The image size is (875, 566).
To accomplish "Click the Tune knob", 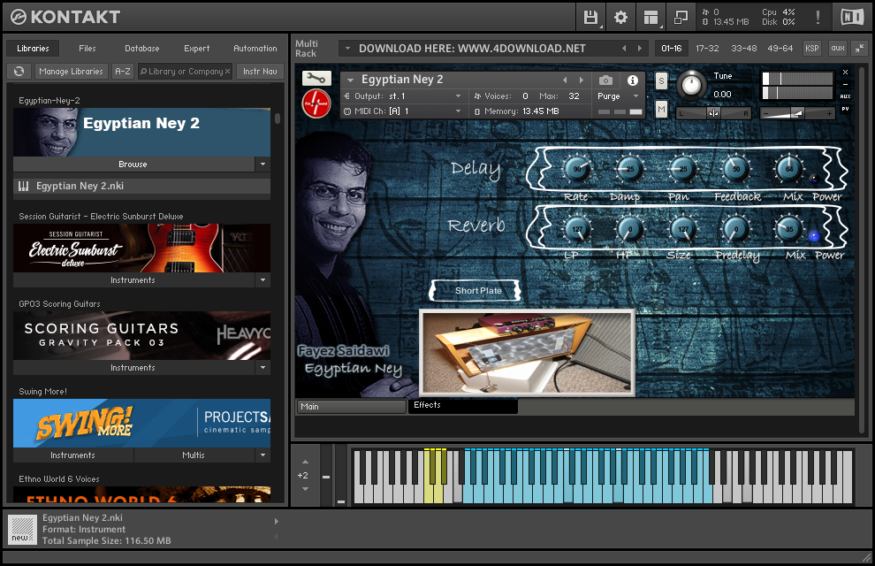I will point(691,85).
